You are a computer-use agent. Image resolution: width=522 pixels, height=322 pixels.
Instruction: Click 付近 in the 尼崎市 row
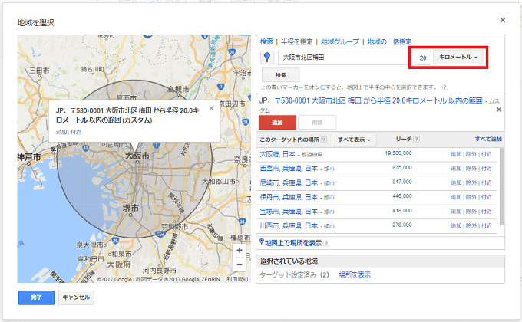point(487,182)
